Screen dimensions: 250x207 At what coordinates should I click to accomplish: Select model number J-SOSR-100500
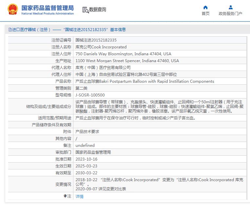(90, 95)
